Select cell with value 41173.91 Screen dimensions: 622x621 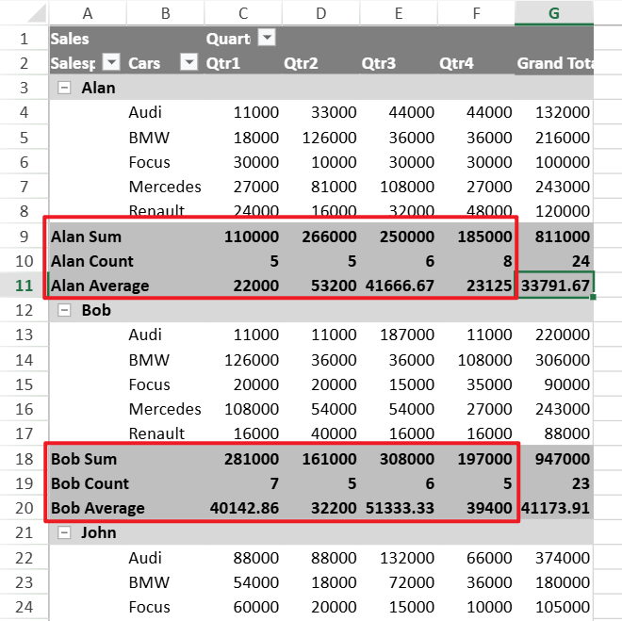click(554, 508)
